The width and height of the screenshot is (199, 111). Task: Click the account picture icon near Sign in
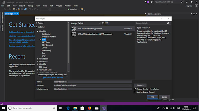(x=196, y=6)
